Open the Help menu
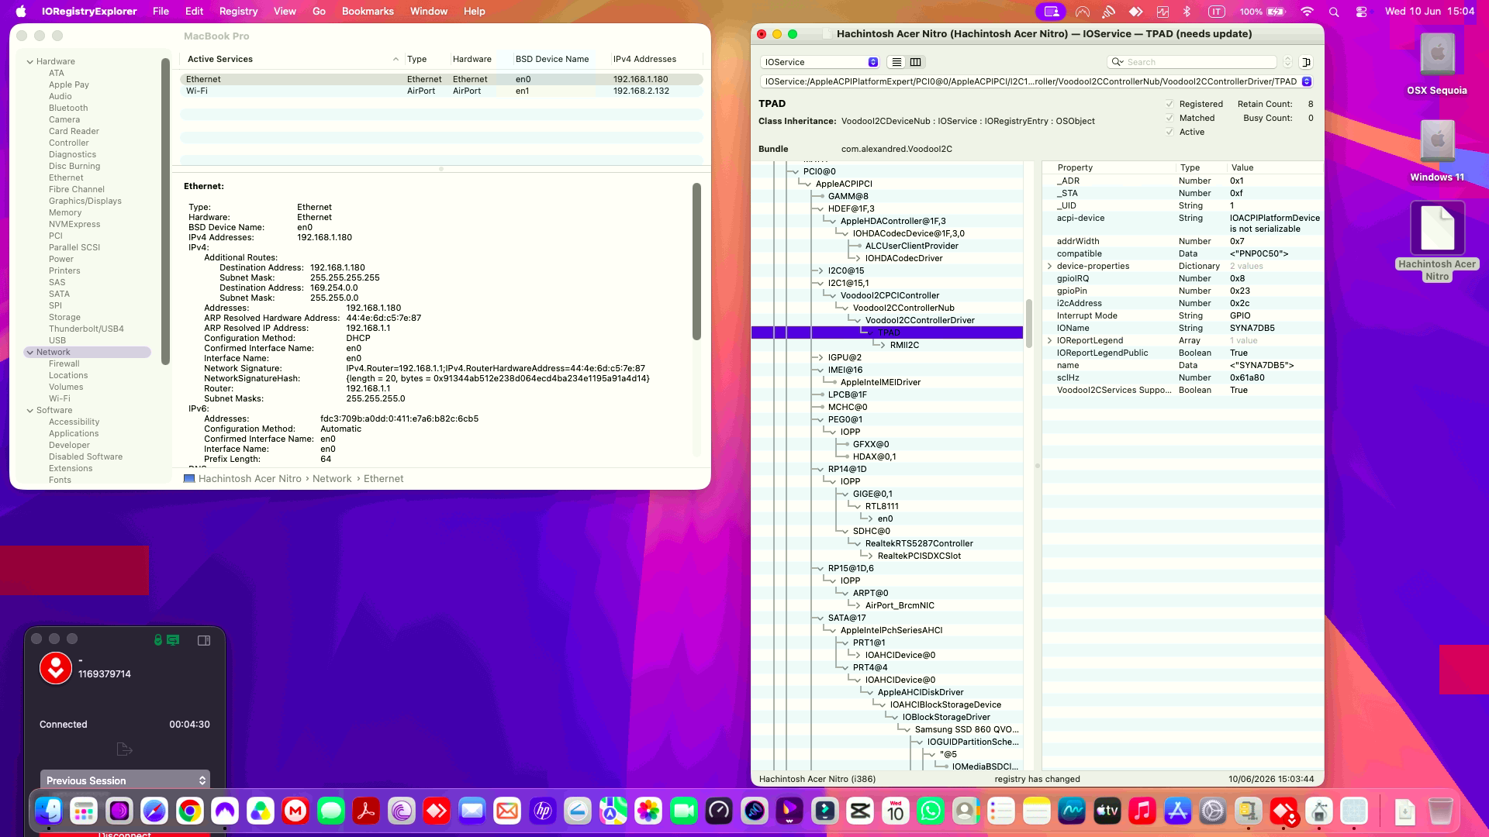Image resolution: width=1489 pixels, height=837 pixels. [474, 12]
